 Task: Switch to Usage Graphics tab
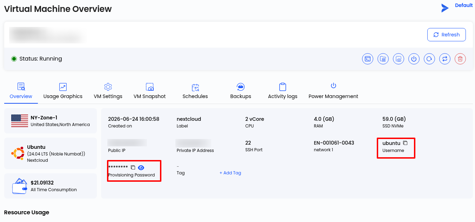pyautogui.click(x=63, y=92)
